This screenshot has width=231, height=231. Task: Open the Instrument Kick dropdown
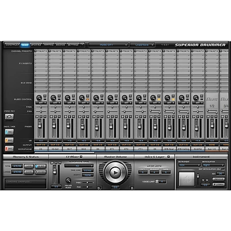coord(189,165)
